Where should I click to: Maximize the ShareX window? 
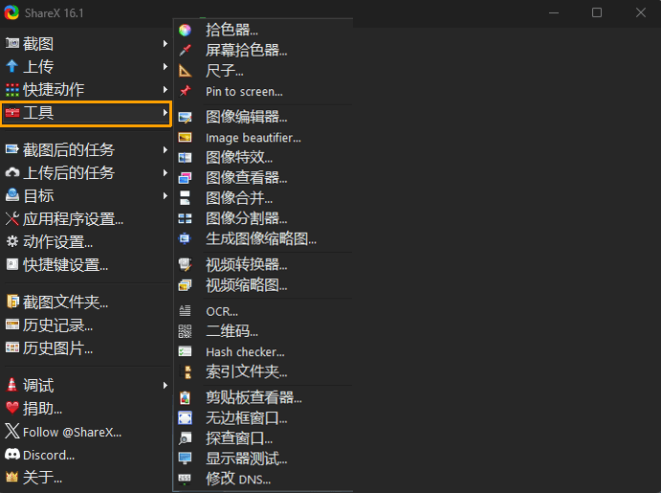pos(597,12)
